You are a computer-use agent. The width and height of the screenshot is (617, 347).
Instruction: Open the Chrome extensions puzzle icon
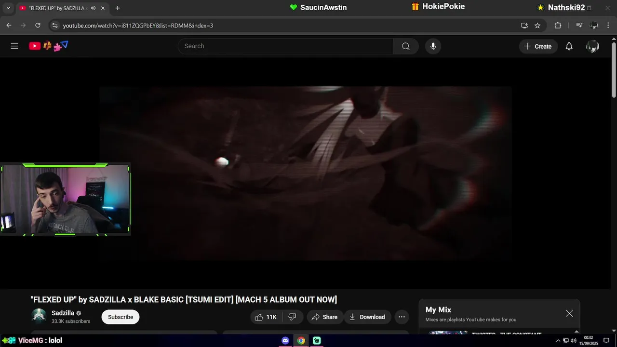point(558,25)
